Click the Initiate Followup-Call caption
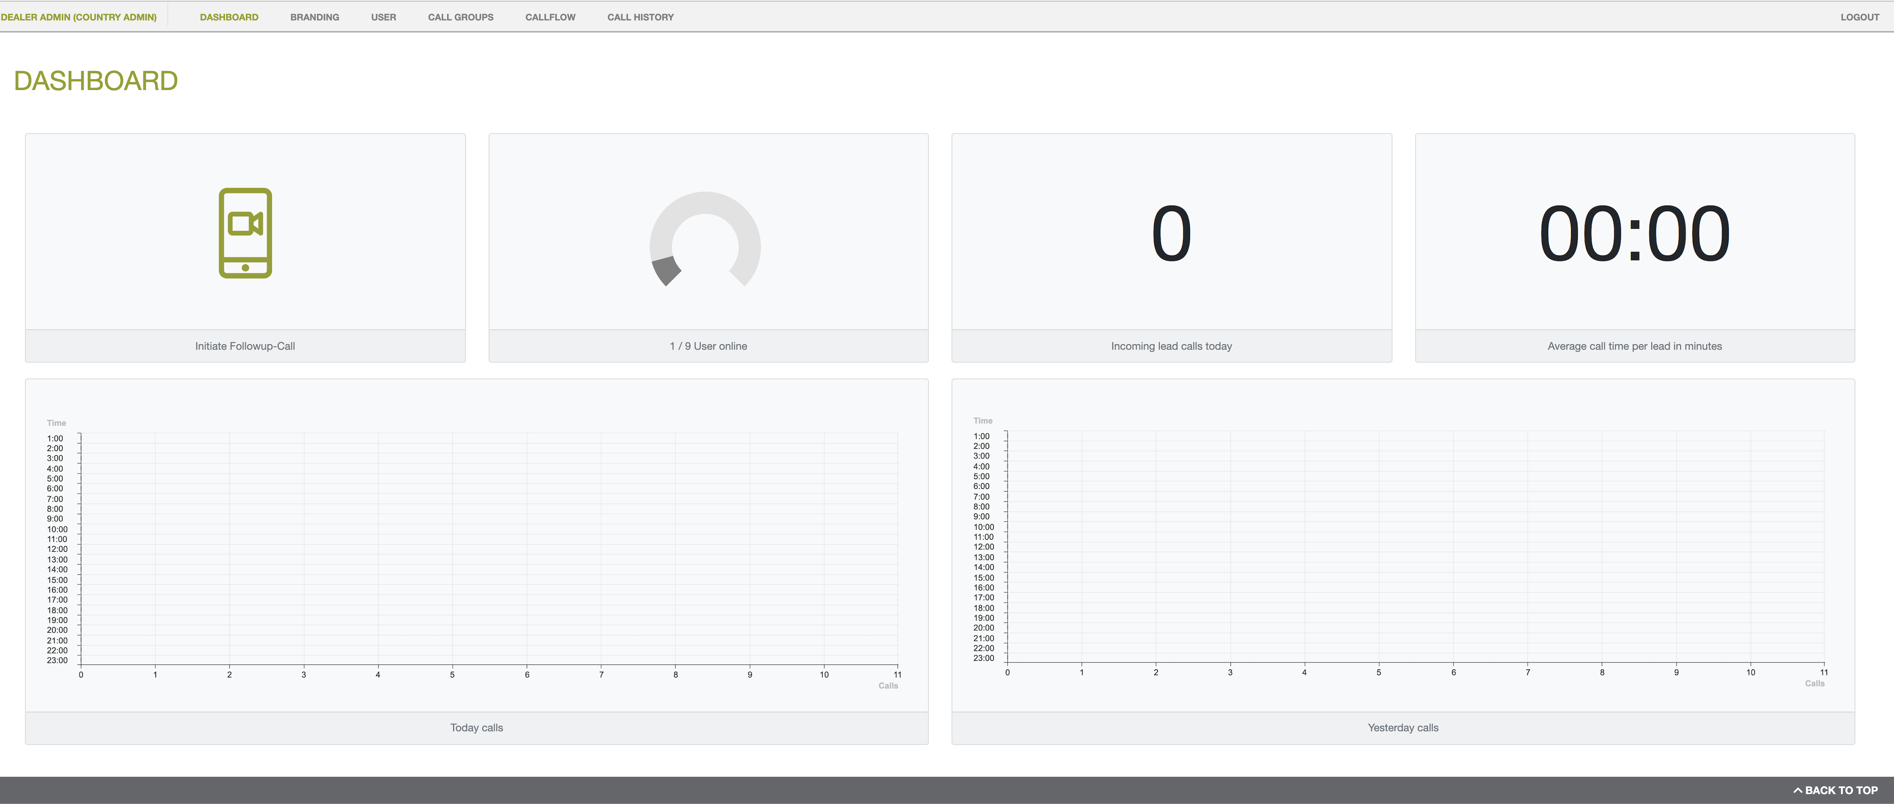The width and height of the screenshot is (1894, 804). tap(245, 346)
